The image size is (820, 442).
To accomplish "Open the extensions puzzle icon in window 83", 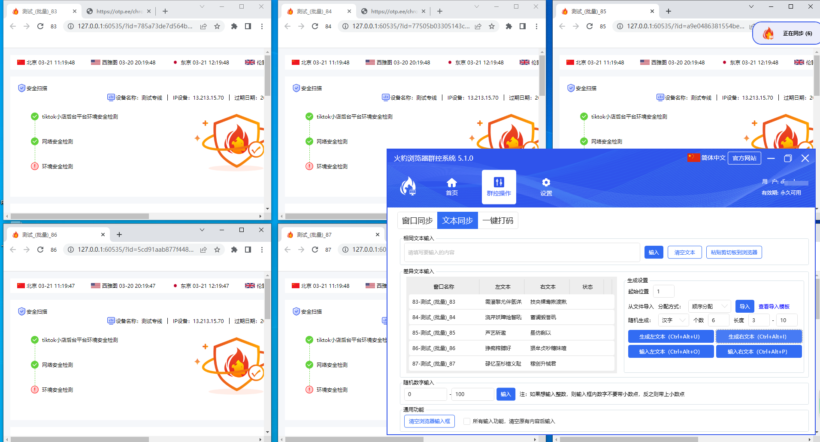I will (234, 26).
